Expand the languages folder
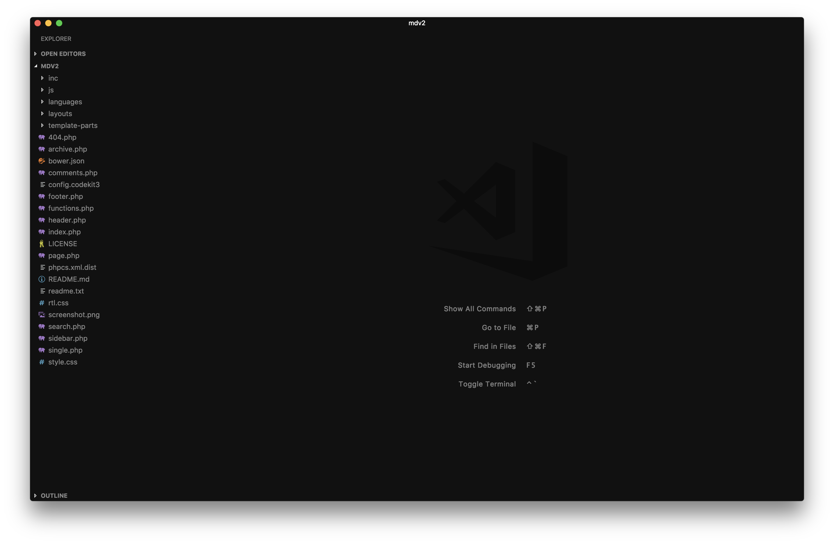 (x=42, y=102)
